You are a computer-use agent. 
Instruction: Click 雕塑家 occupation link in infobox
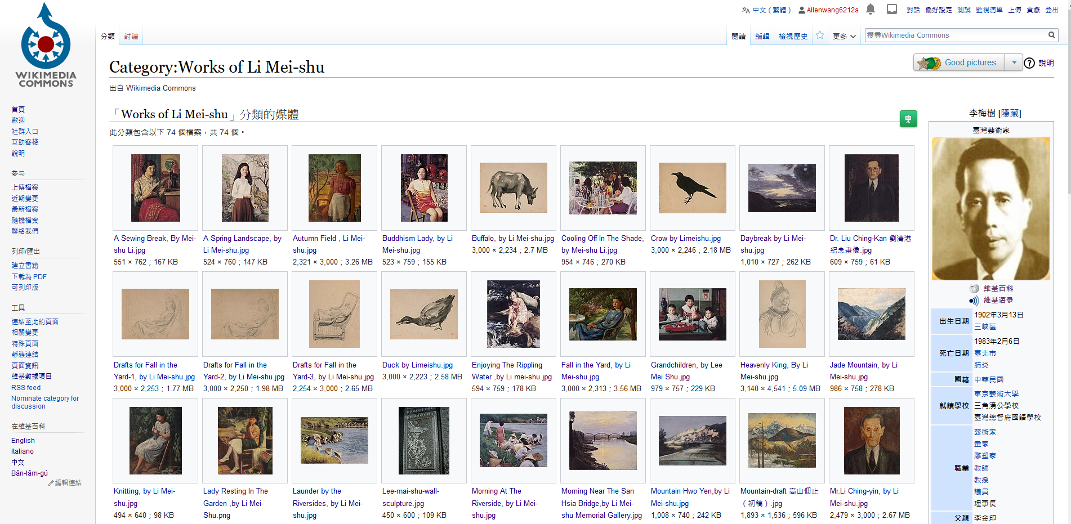pos(985,456)
